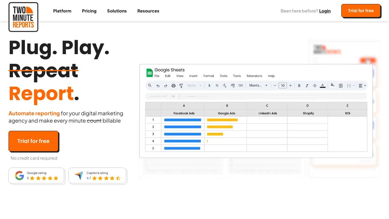Apply percent format with the % icon
Screen dimensions: 389x219
(217, 85)
